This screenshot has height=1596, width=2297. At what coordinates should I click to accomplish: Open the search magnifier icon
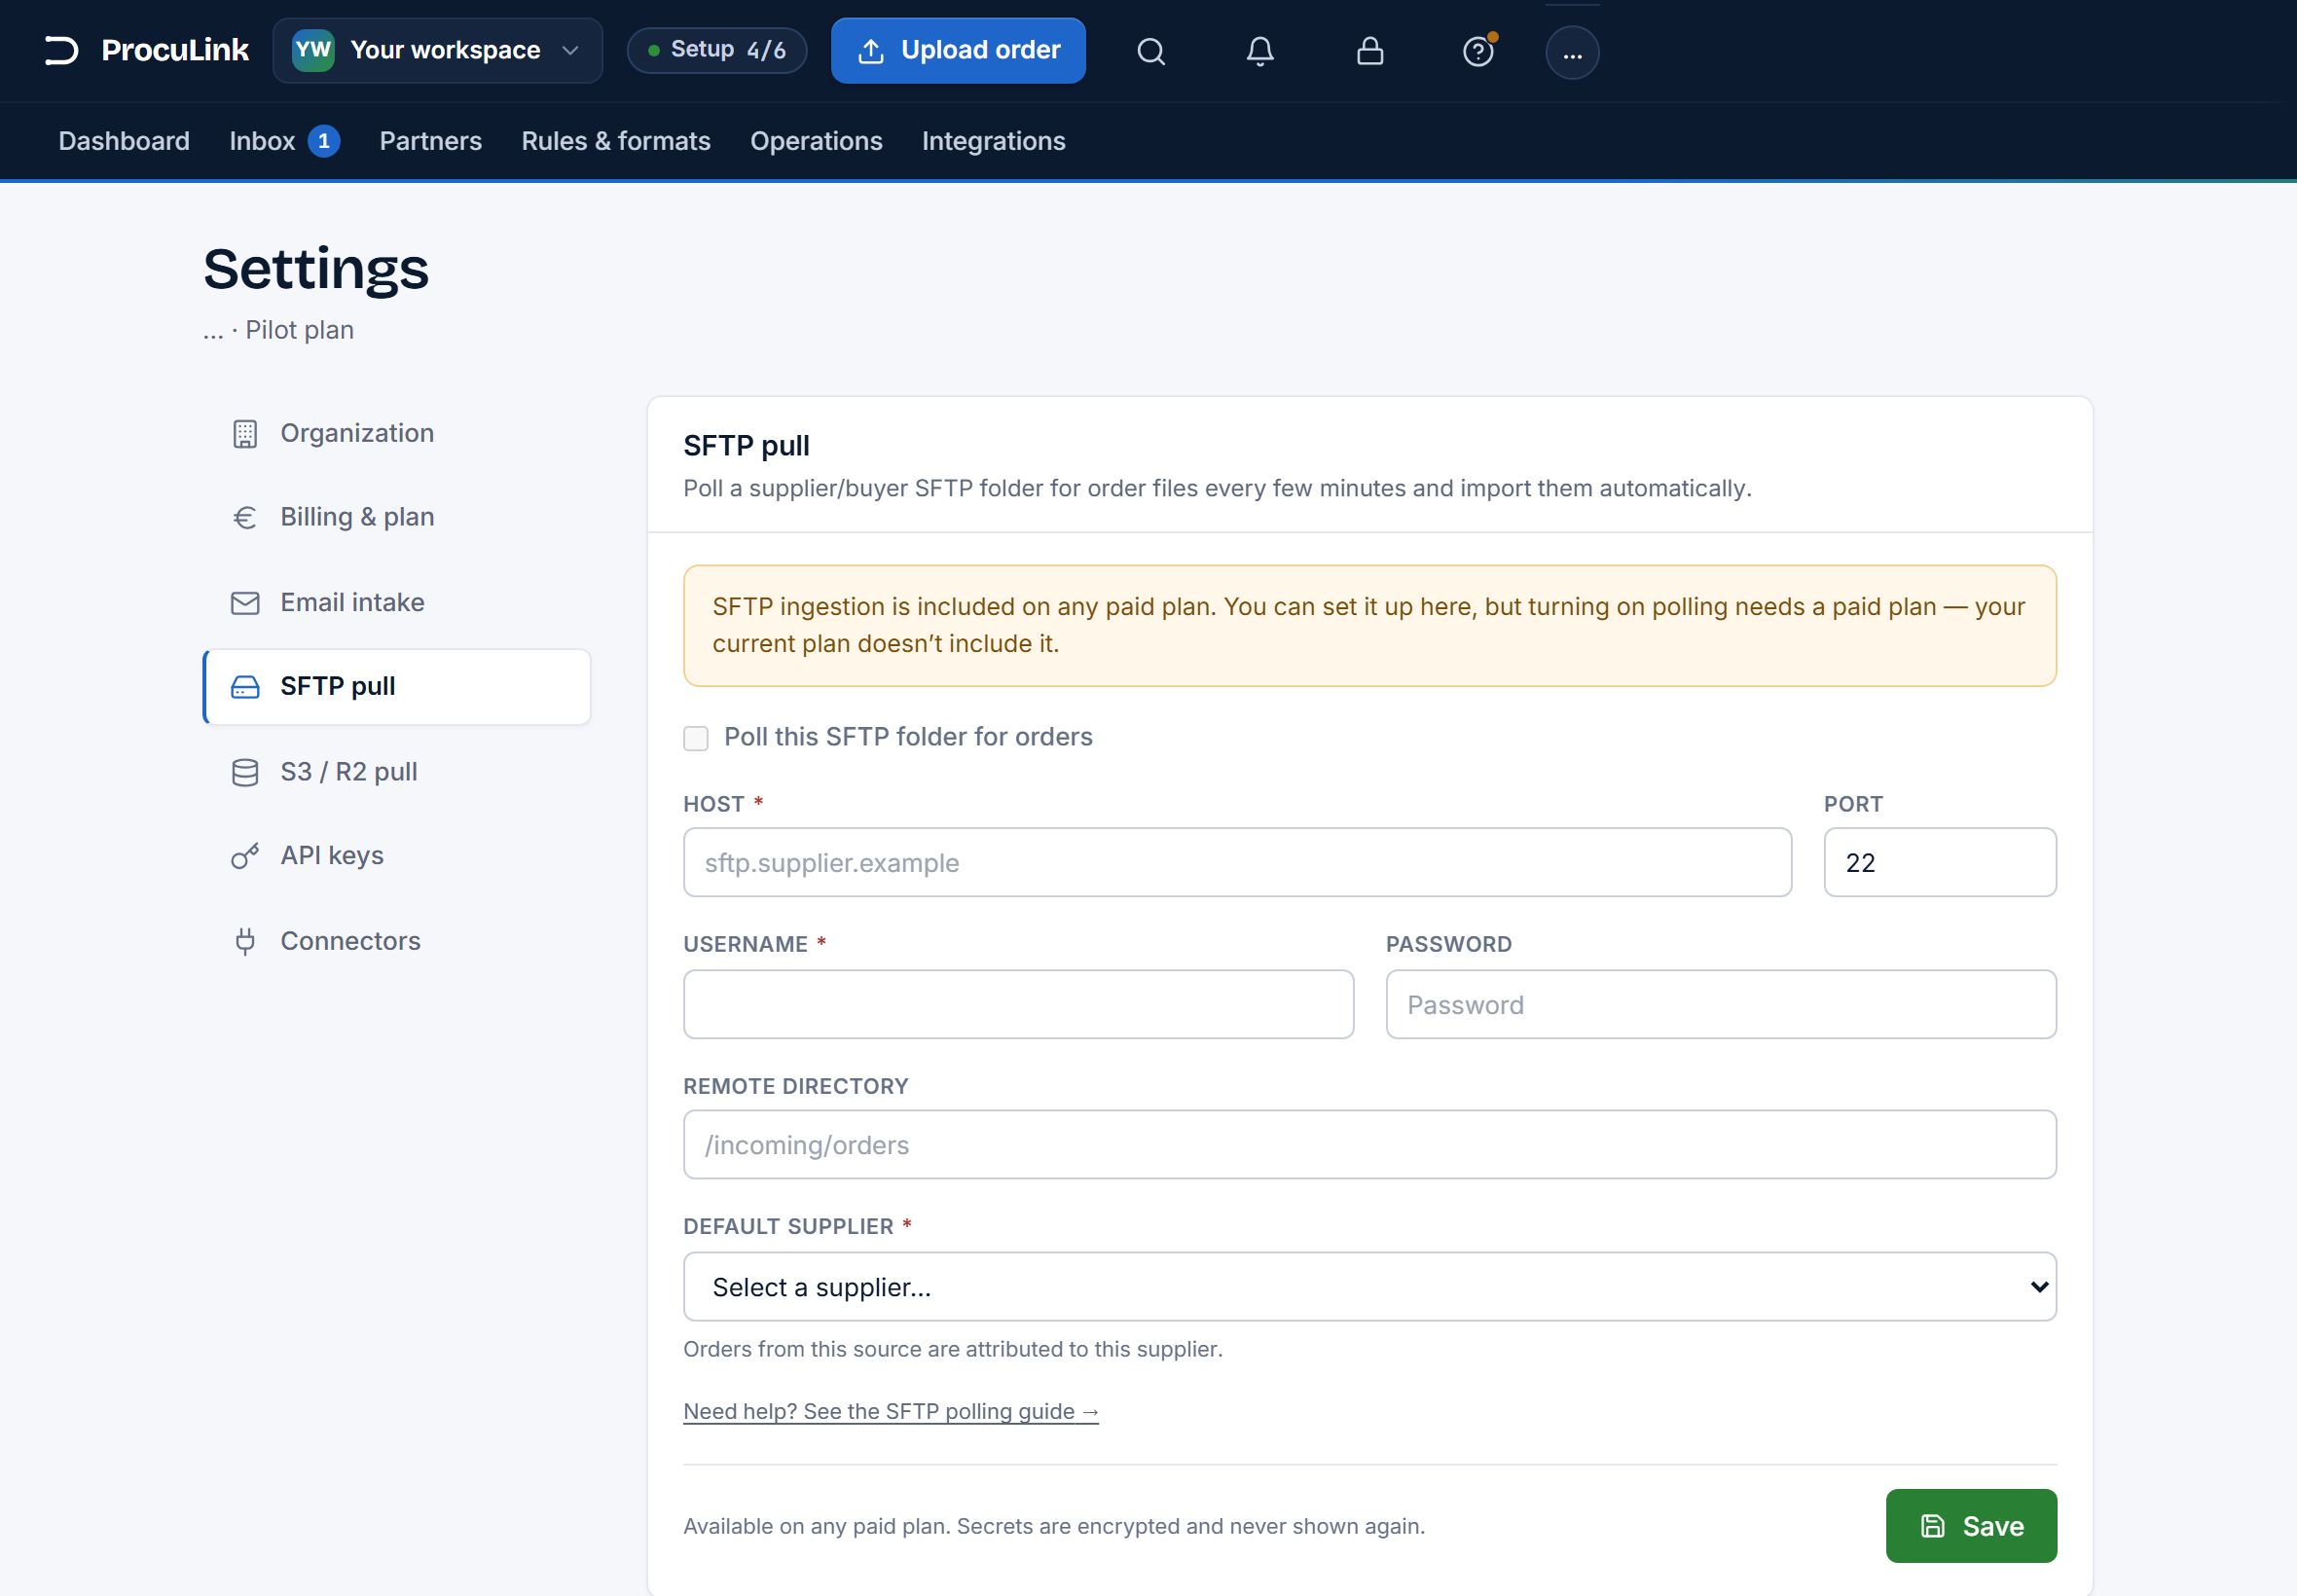click(x=1151, y=51)
